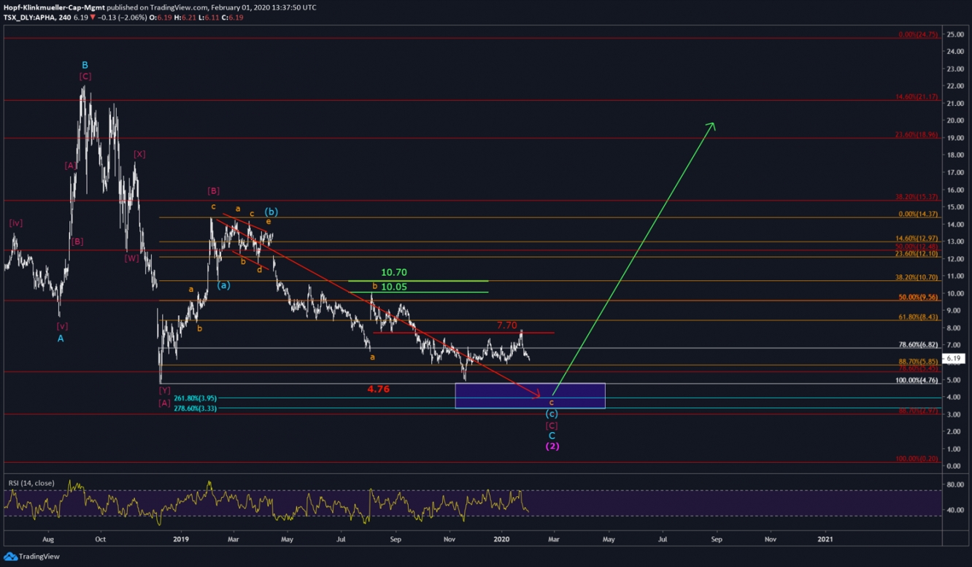This screenshot has width=972, height=567.
Task: Click the [v] wave label
Action: [62, 326]
